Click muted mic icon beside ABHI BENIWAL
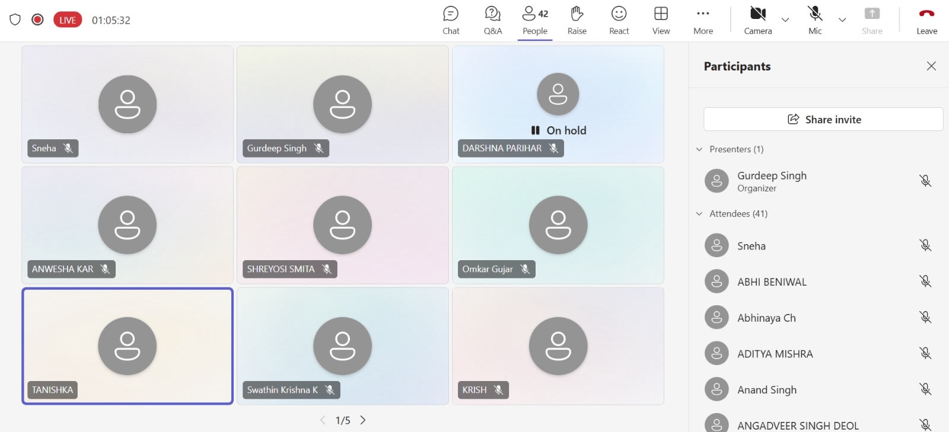 [x=925, y=281]
